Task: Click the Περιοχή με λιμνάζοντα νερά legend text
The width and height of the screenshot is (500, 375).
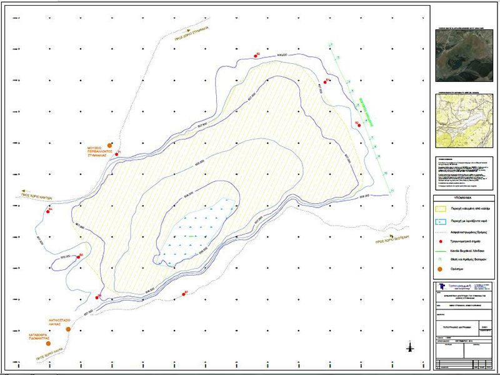Action: click(469, 221)
